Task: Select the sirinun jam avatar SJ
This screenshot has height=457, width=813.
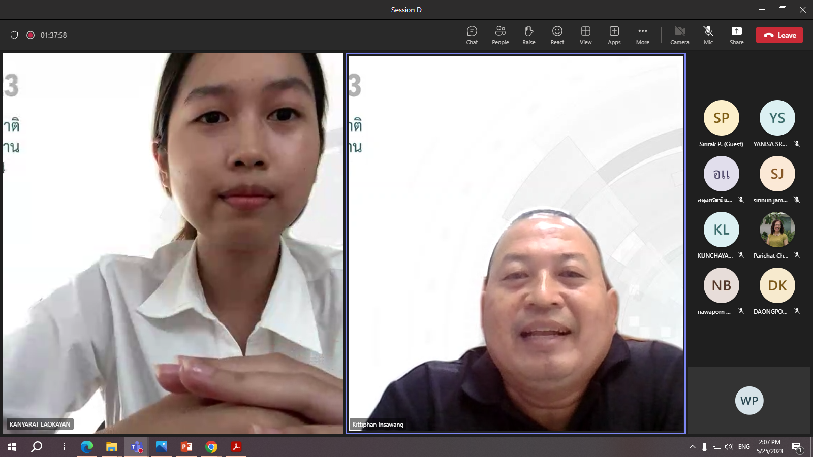Action: point(777,174)
